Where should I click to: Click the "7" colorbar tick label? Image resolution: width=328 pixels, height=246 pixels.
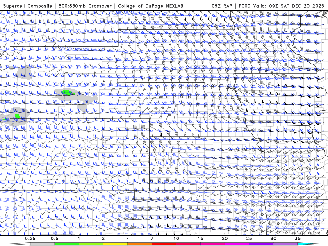152,239
